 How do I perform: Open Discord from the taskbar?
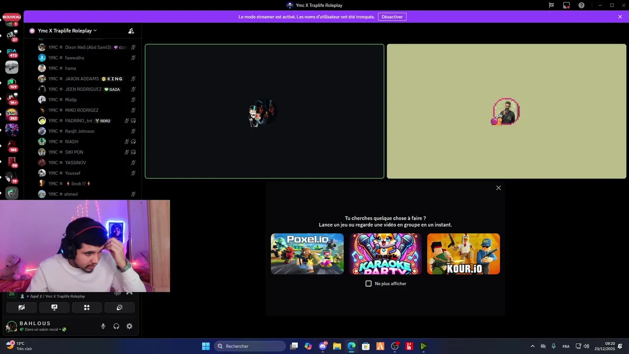(x=323, y=346)
